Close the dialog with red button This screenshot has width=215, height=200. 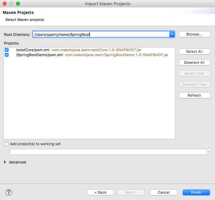coord(5,4)
